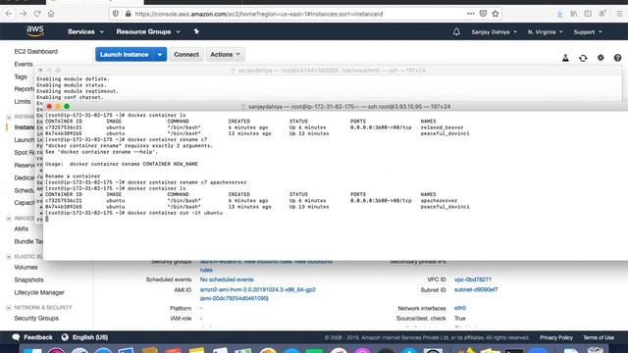
Task: Open the Firefox hamburger menu
Action: (x=619, y=14)
